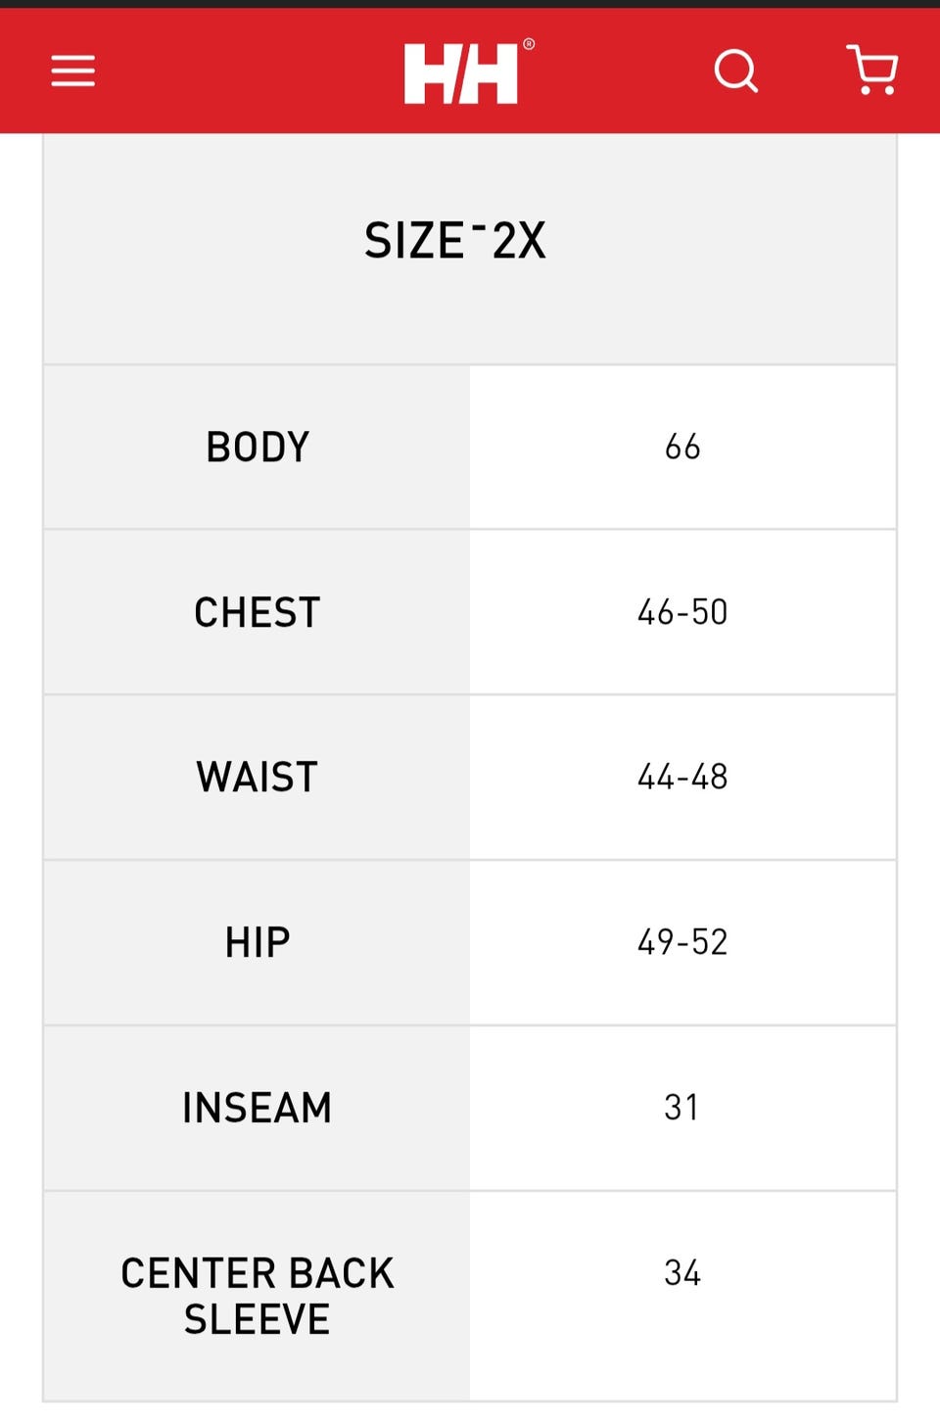
Task: Click the BODY row label
Action: pyautogui.click(x=258, y=448)
